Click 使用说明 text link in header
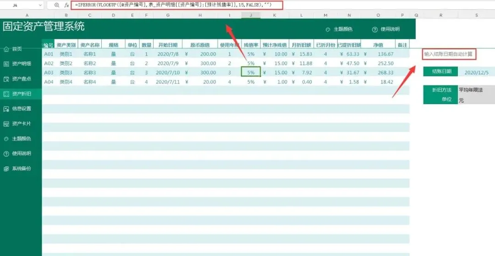Image resolution: width=495 pixels, height=256 pixels. click(390, 29)
